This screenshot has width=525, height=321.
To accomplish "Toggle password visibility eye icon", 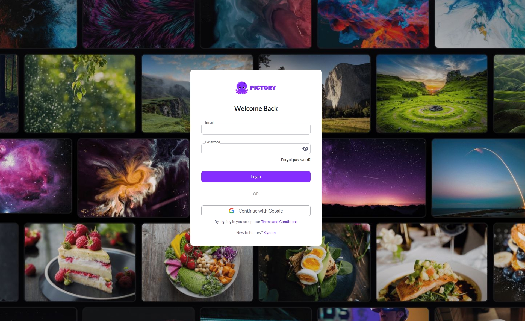I will tap(305, 149).
